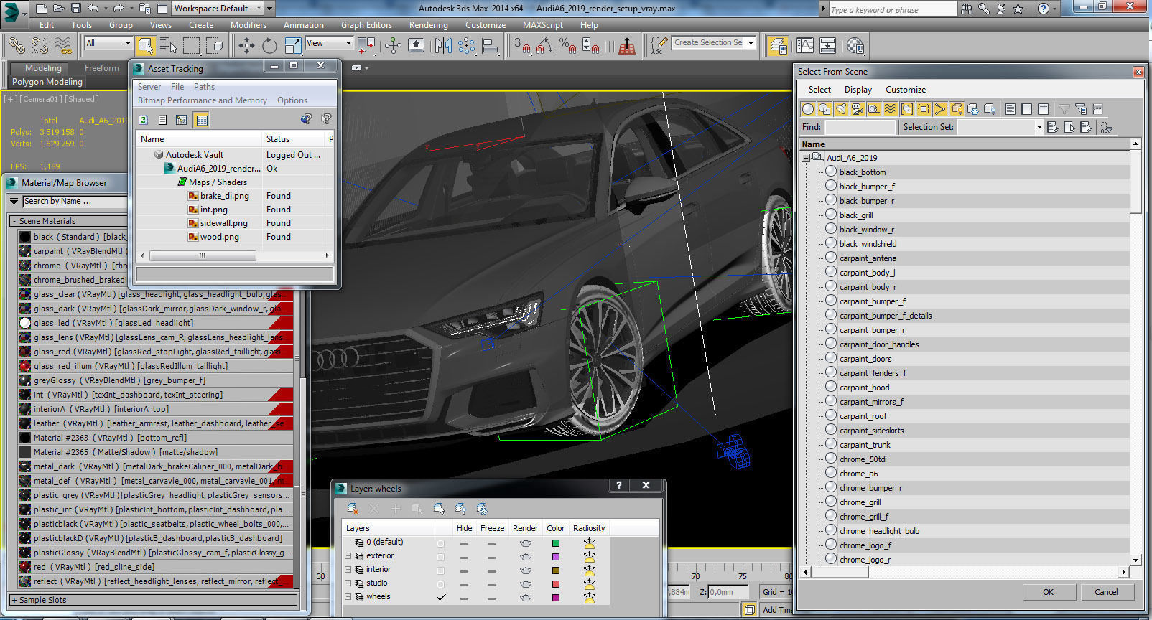Screen dimensions: 1152x620
Task: Open the View reference coordinate dropdown
Action: (x=329, y=43)
